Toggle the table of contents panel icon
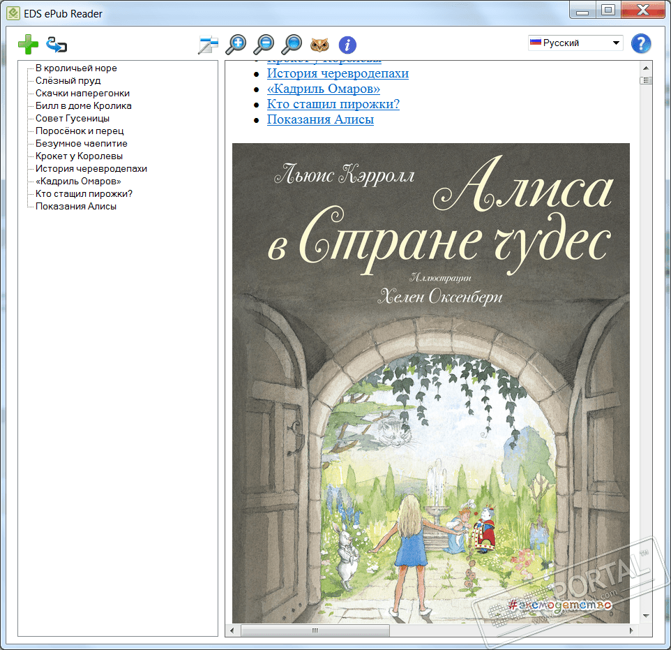The image size is (671, 650). click(208, 45)
